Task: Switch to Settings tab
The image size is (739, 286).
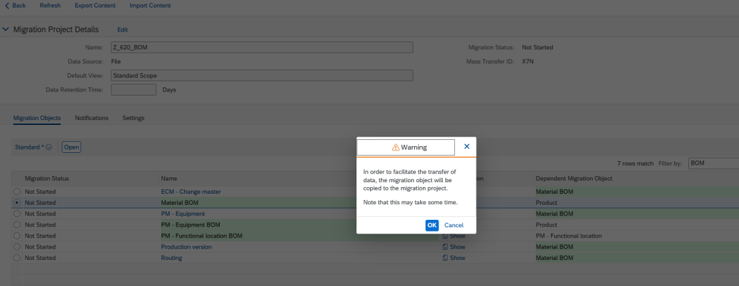Action: point(133,118)
